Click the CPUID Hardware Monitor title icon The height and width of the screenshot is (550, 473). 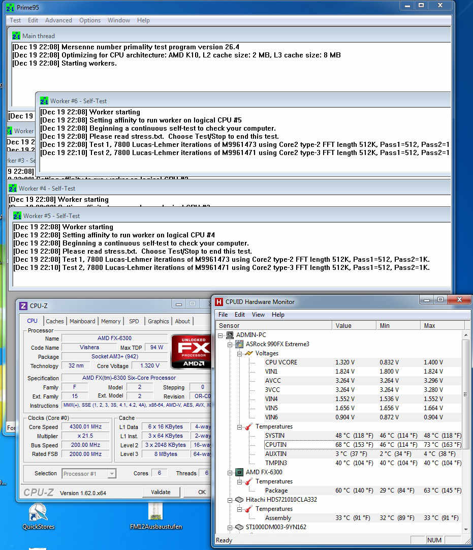[x=219, y=301]
